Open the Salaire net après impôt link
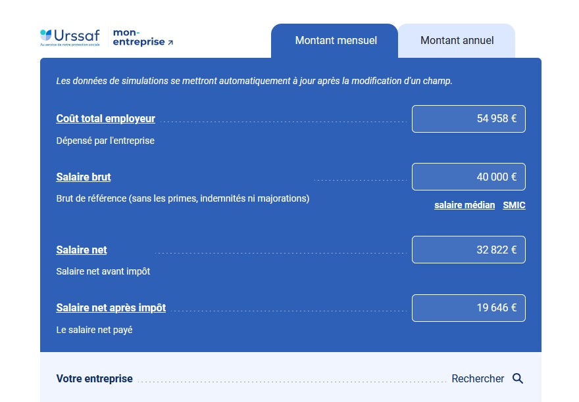 tap(111, 308)
